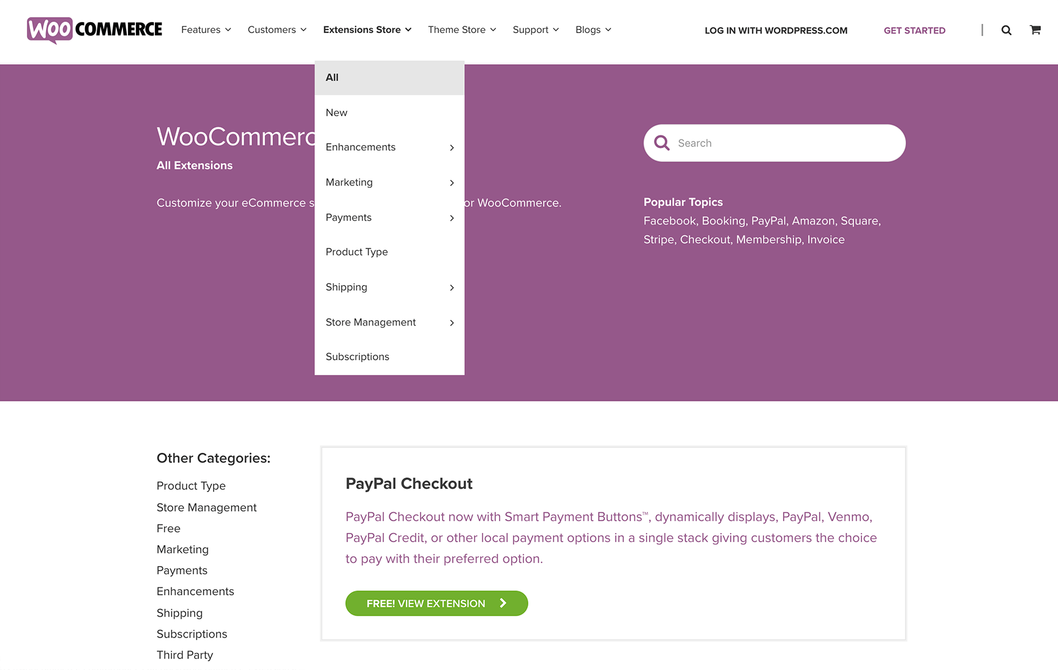Expand the Marketing submenu arrow

[452, 183]
